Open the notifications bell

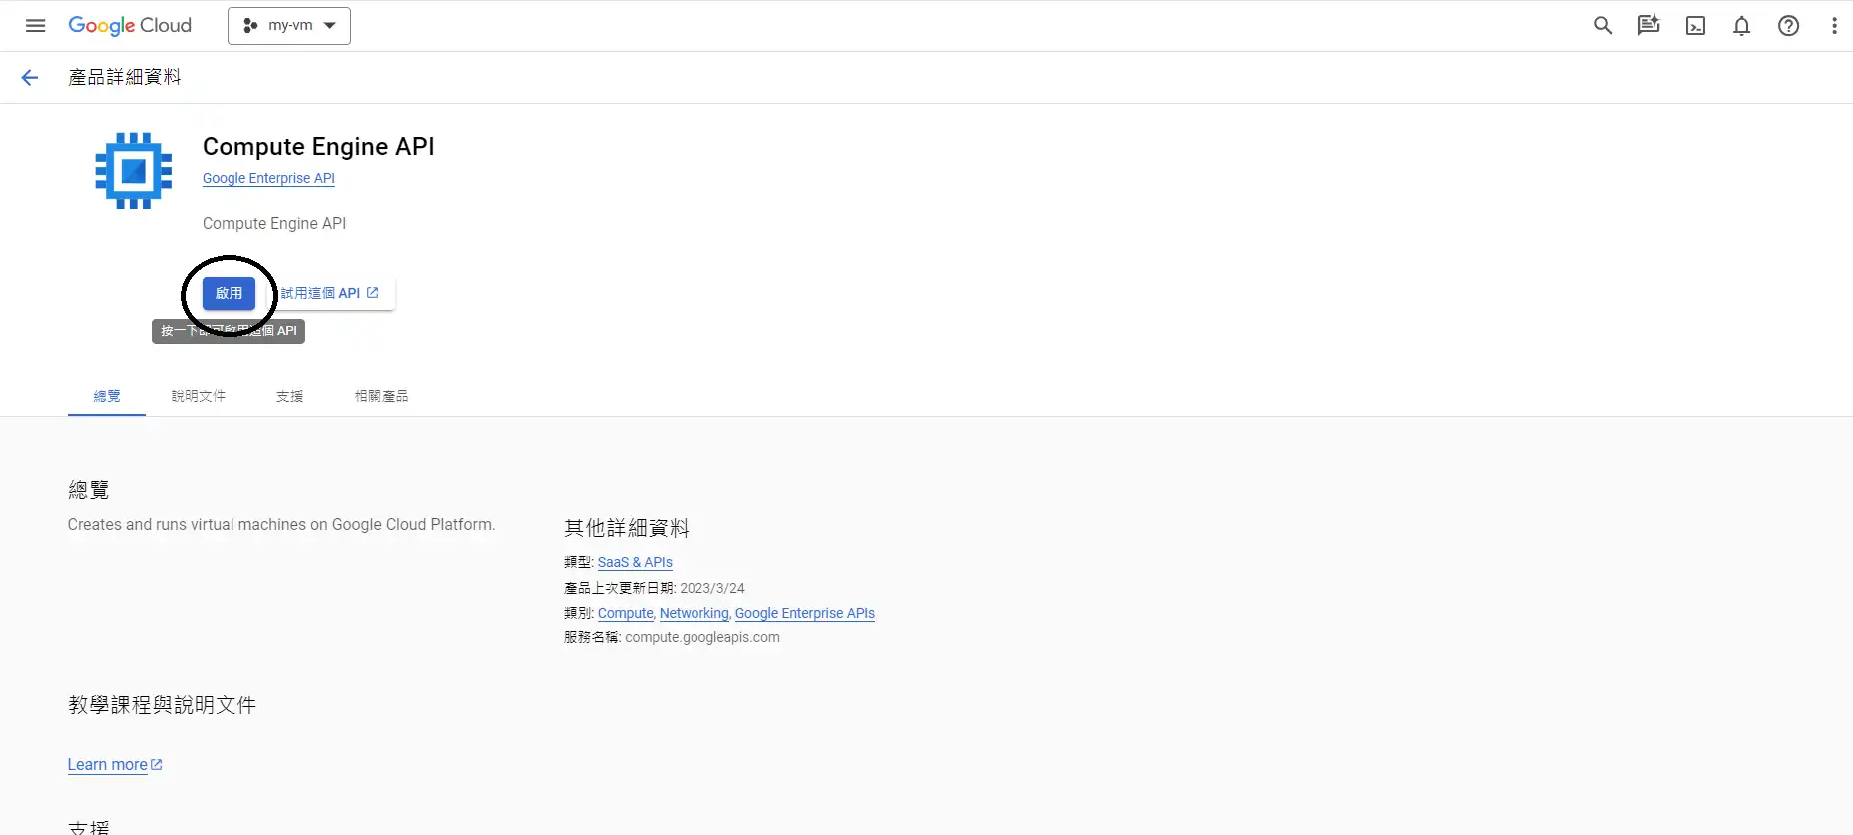pyautogui.click(x=1741, y=26)
